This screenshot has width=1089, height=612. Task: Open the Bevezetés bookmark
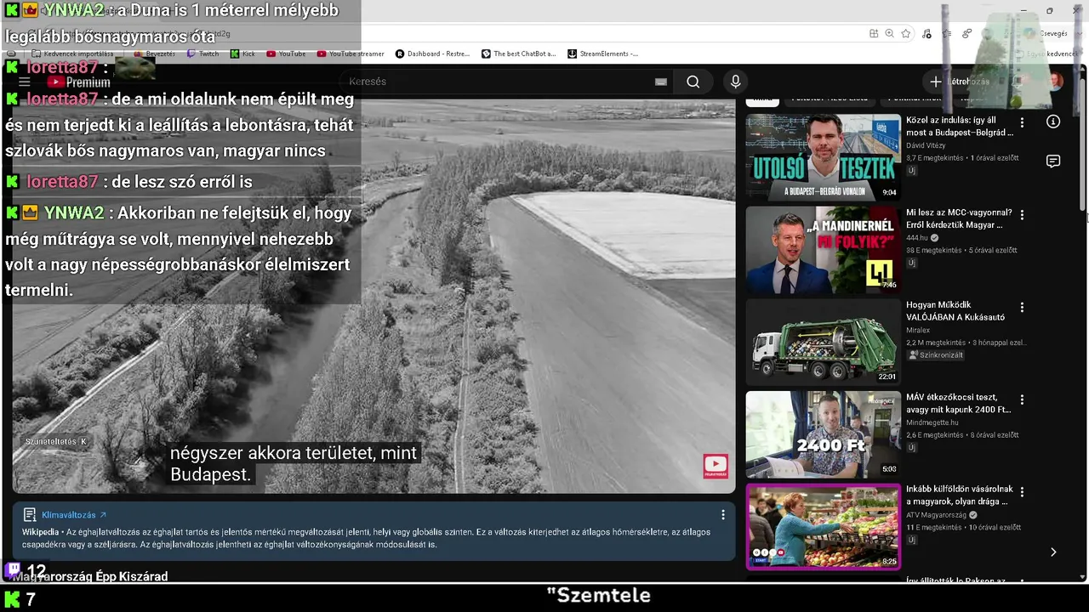(x=154, y=54)
